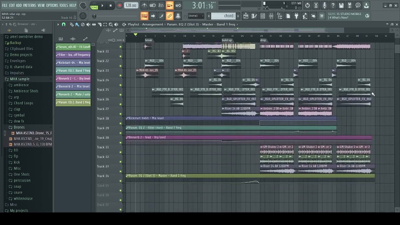Adjust the master volume knob
Image resolution: width=400 pixels, height=225 pixels.
point(83,5)
